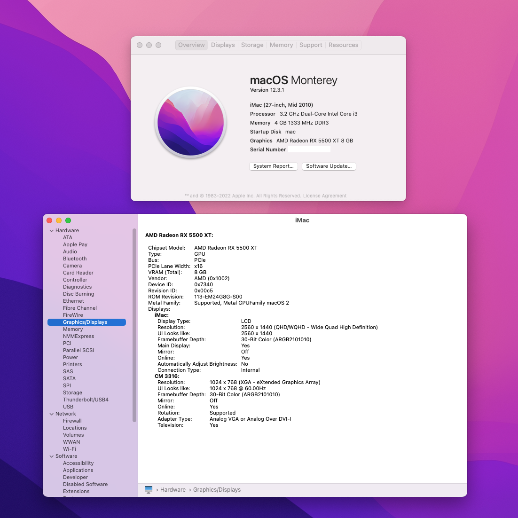Go to the Resources tab

[343, 45]
